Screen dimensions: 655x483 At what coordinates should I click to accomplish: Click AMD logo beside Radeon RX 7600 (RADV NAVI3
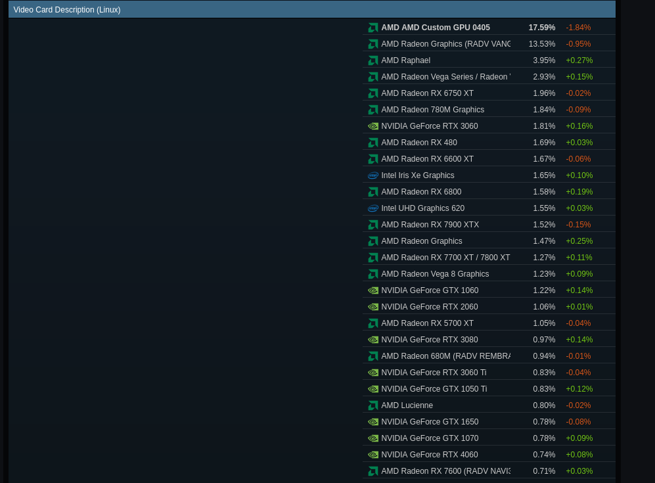tap(373, 471)
